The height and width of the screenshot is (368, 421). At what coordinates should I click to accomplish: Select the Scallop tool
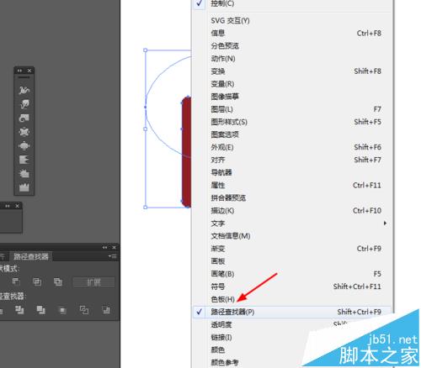[x=24, y=160]
